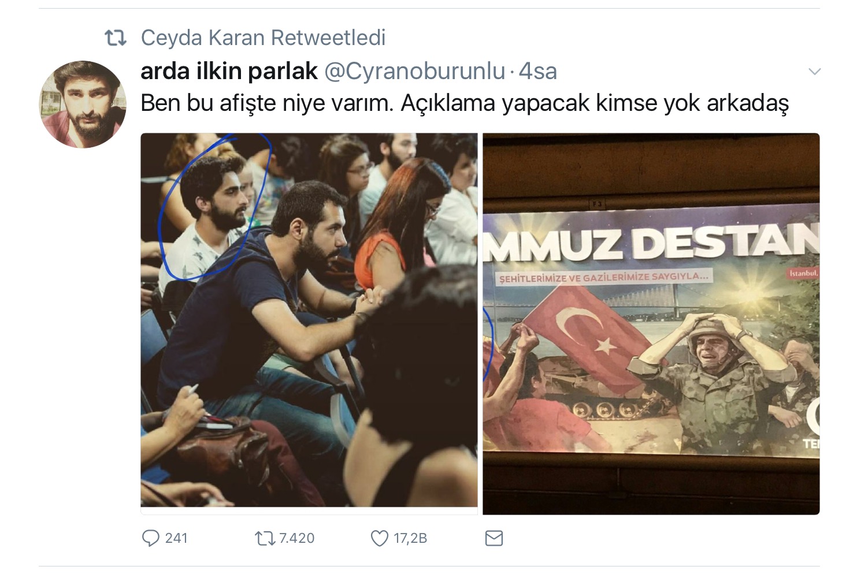
Task: Click the 4sa timestamp
Action: (x=537, y=72)
